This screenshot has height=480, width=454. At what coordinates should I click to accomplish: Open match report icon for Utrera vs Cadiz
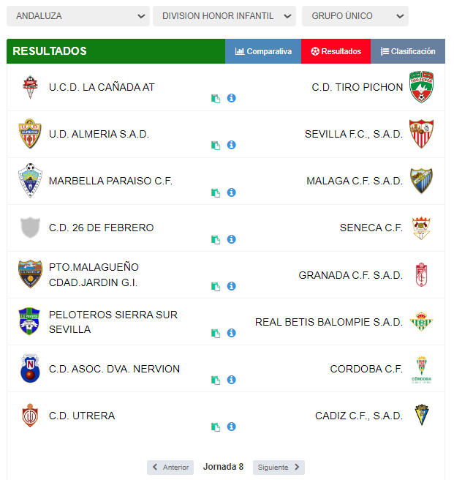point(216,427)
